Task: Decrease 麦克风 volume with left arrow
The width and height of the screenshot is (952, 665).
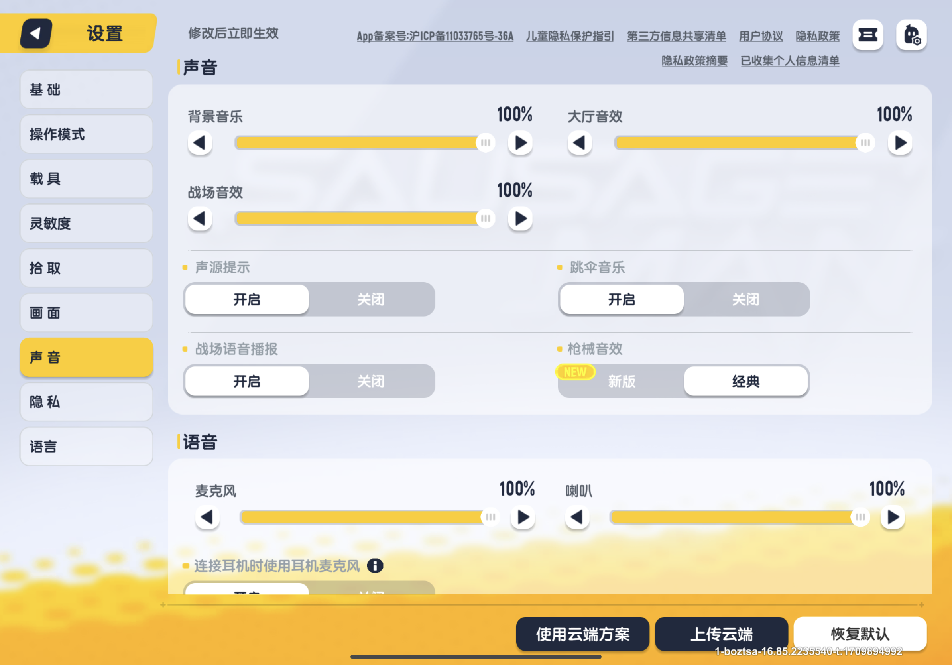Action: (x=207, y=517)
